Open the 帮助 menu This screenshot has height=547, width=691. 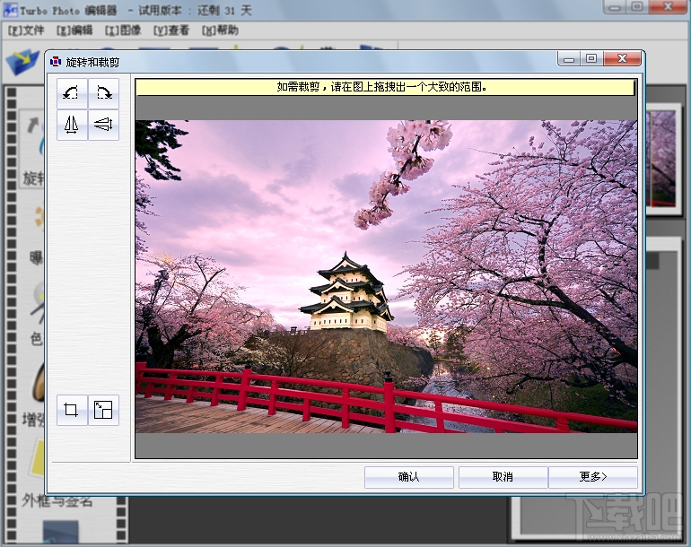pyautogui.click(x=221, y=30)
